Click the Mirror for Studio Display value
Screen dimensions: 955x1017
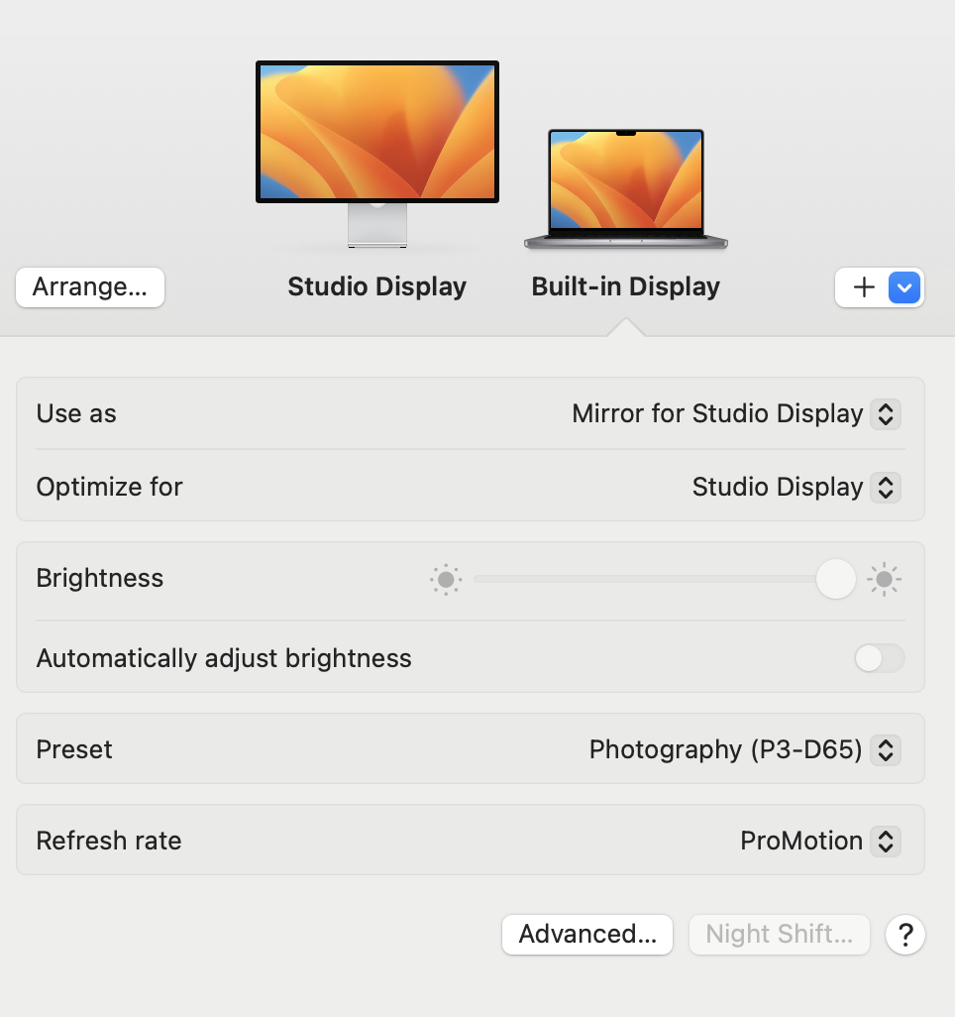coord(717,414)
